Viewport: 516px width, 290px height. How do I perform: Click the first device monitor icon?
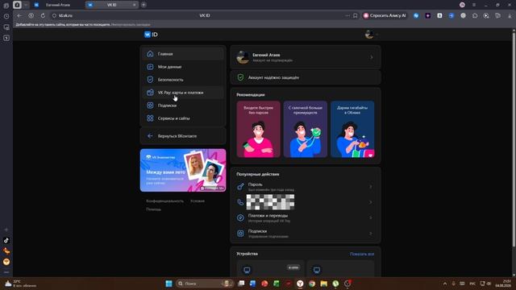coord(247,271)
